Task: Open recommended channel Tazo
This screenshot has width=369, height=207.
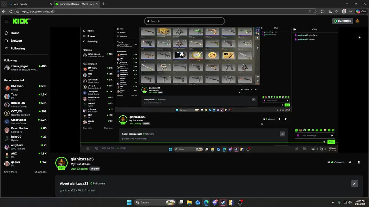Action: click(x=25, y=96)
